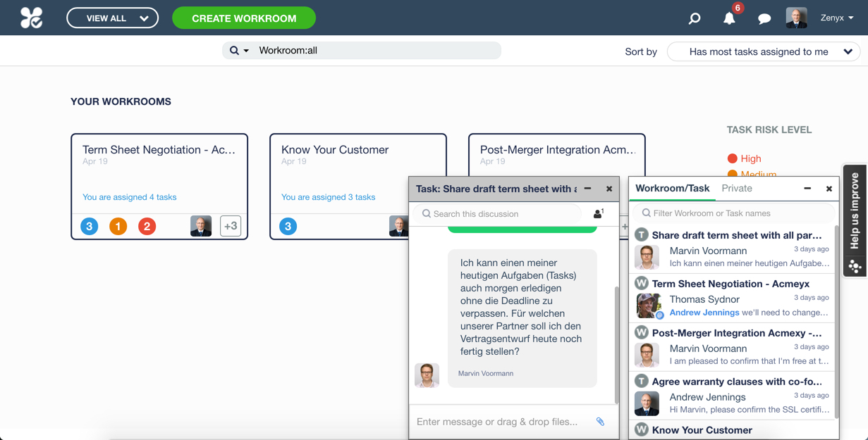Open the Zenyx account dropdown

[x=837, y=18]
